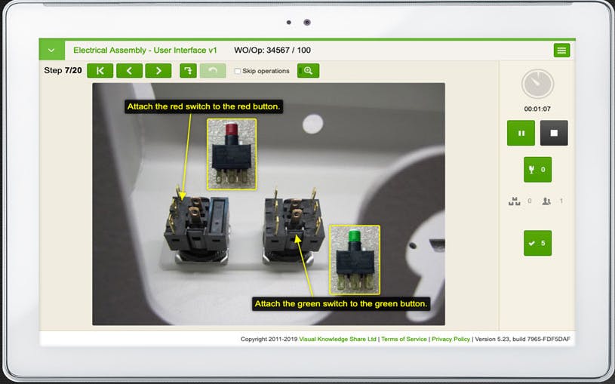This screenshot has width=615, height=384.
Task: Stop the operation timer
Action: click(x=554, y=133)
